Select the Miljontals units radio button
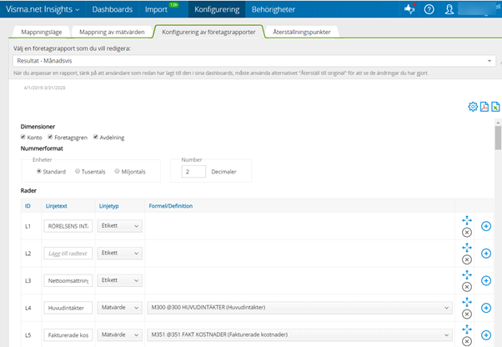This screenshot has width=502, height=347. pyautogui.click(x=118, y=171)
